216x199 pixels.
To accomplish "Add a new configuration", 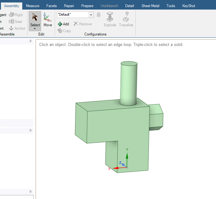I will (x=63, y=24).
